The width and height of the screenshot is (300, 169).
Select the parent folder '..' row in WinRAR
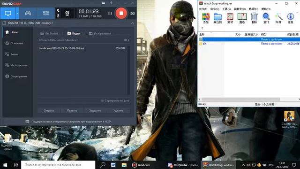[x=249, y=39]
